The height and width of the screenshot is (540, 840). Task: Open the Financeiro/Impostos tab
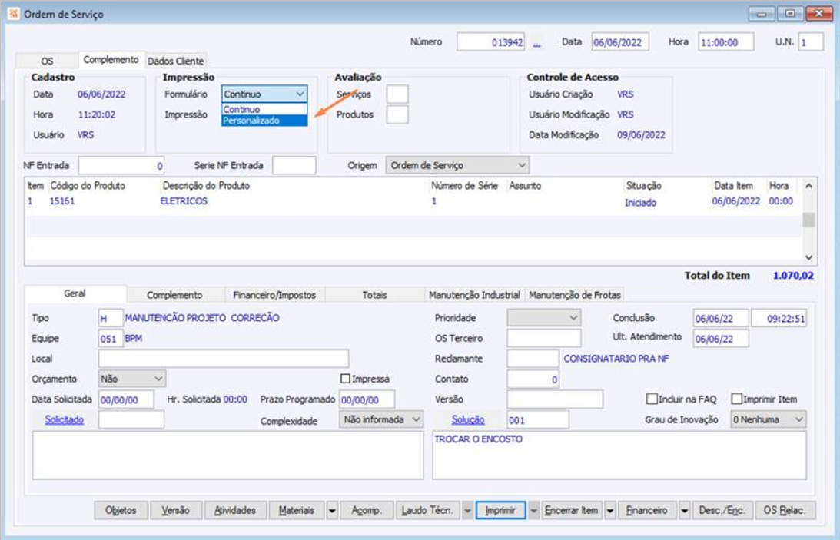[x=274, y=295]
